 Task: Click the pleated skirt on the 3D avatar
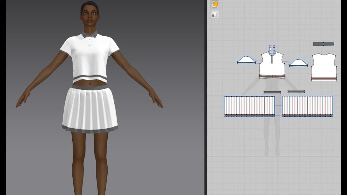(90, 110)
